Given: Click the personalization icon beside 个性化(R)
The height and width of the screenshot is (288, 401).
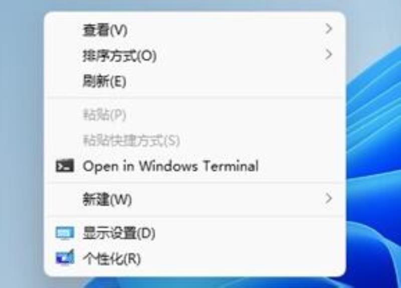Looking at the screenshot, I should point(65,257).
